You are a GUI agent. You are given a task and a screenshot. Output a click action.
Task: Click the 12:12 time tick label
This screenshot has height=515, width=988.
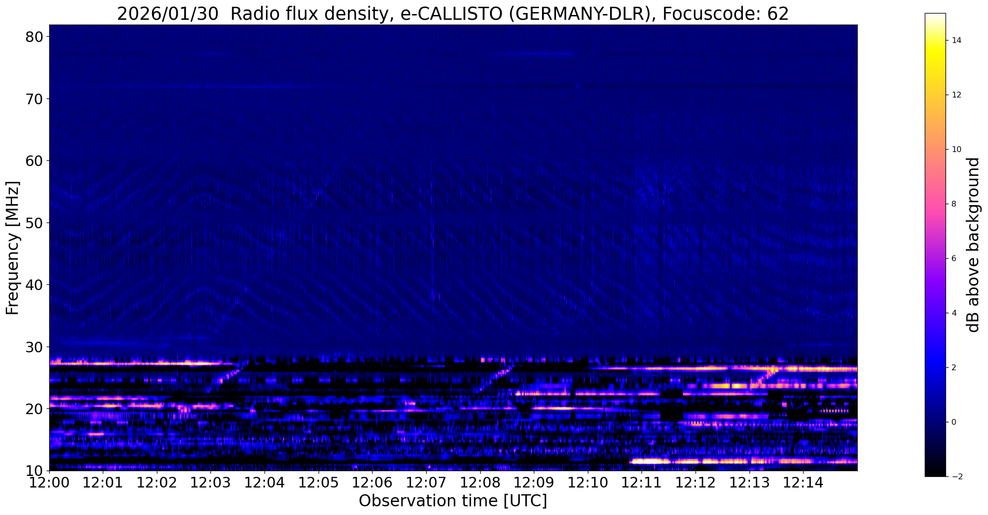696,483
